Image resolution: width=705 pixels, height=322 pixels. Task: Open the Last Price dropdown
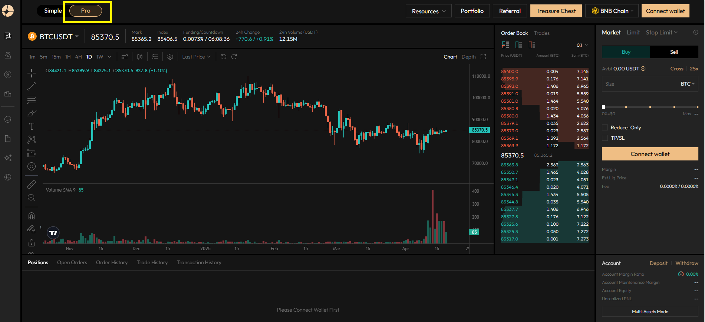196,57
